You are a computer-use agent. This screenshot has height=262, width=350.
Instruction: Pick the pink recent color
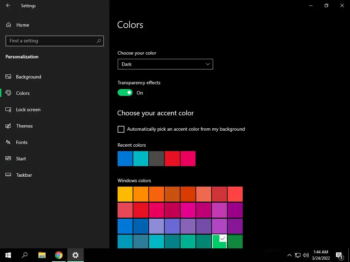tap(188, 159)
